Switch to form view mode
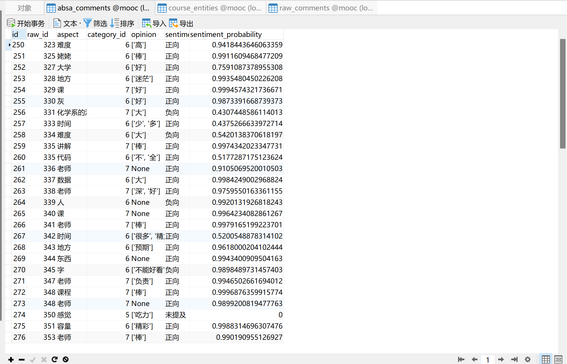 coord(558,359)
